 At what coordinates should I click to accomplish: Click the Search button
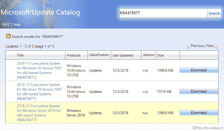214,13
